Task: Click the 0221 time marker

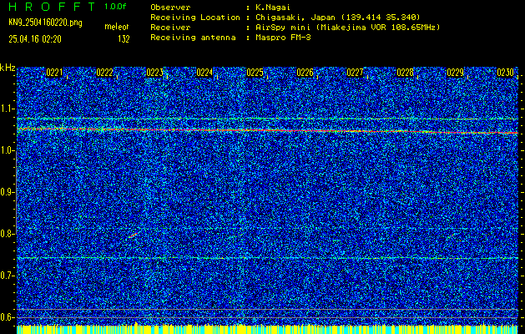Action: tap(54, 73)
